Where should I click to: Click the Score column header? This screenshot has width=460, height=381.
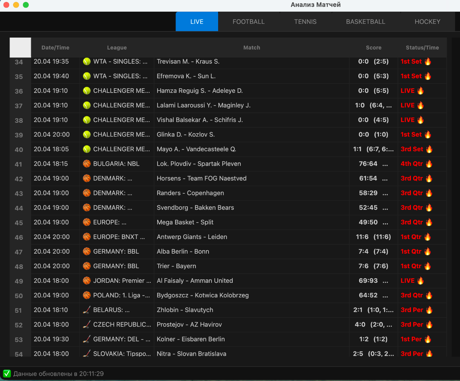[x=373, y=48]
